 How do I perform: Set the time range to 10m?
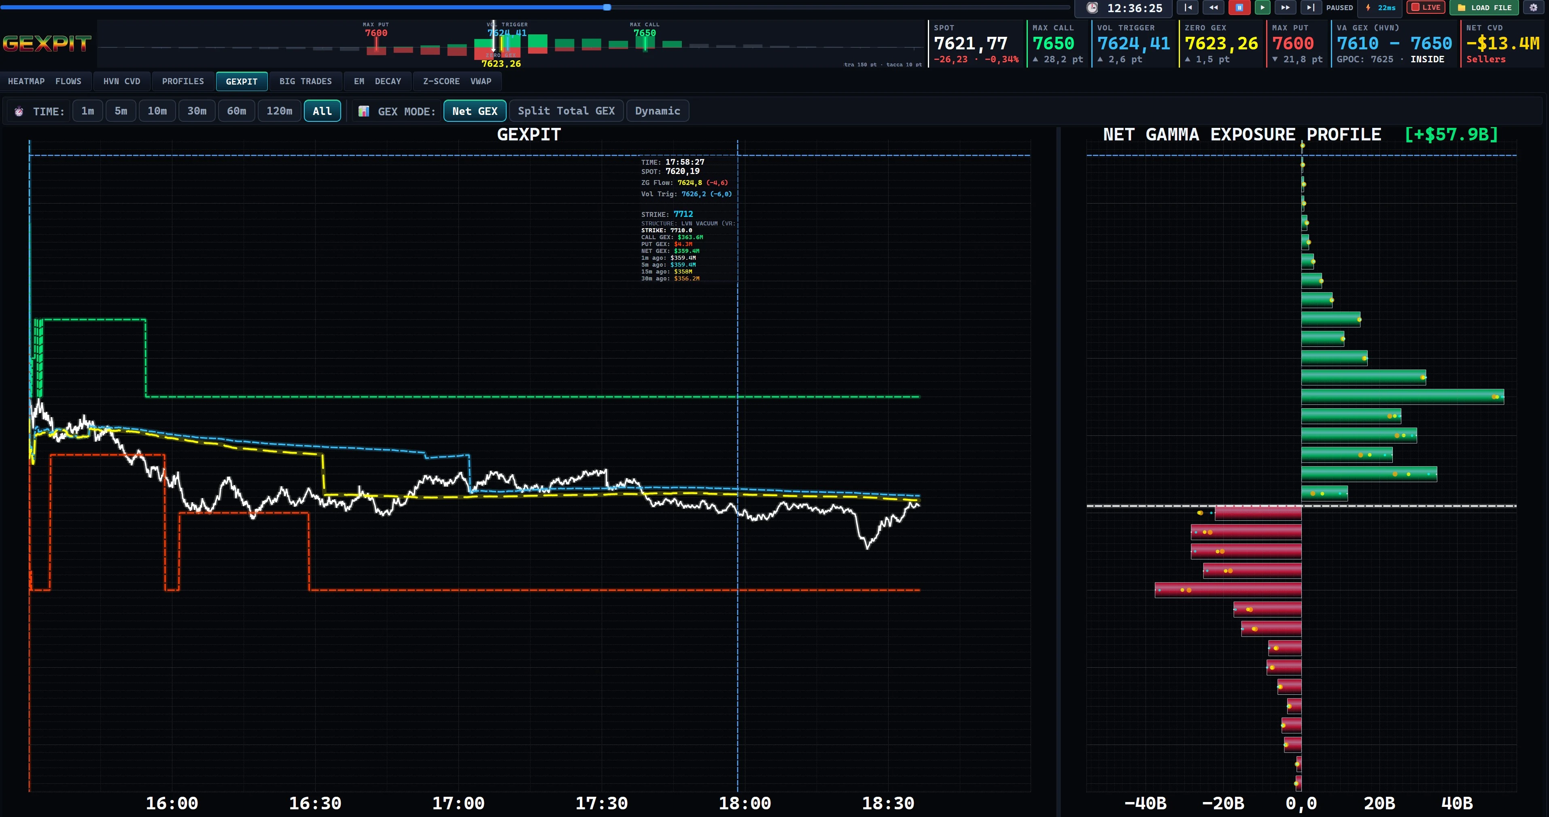[x=157, y=111]
